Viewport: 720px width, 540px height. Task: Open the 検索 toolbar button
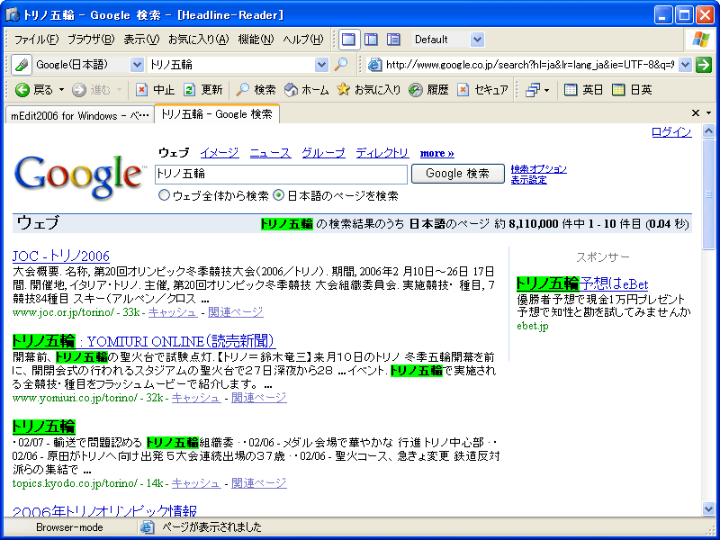(x=256, y=90)
